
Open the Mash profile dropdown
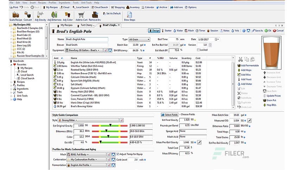[x=87, y=155]
